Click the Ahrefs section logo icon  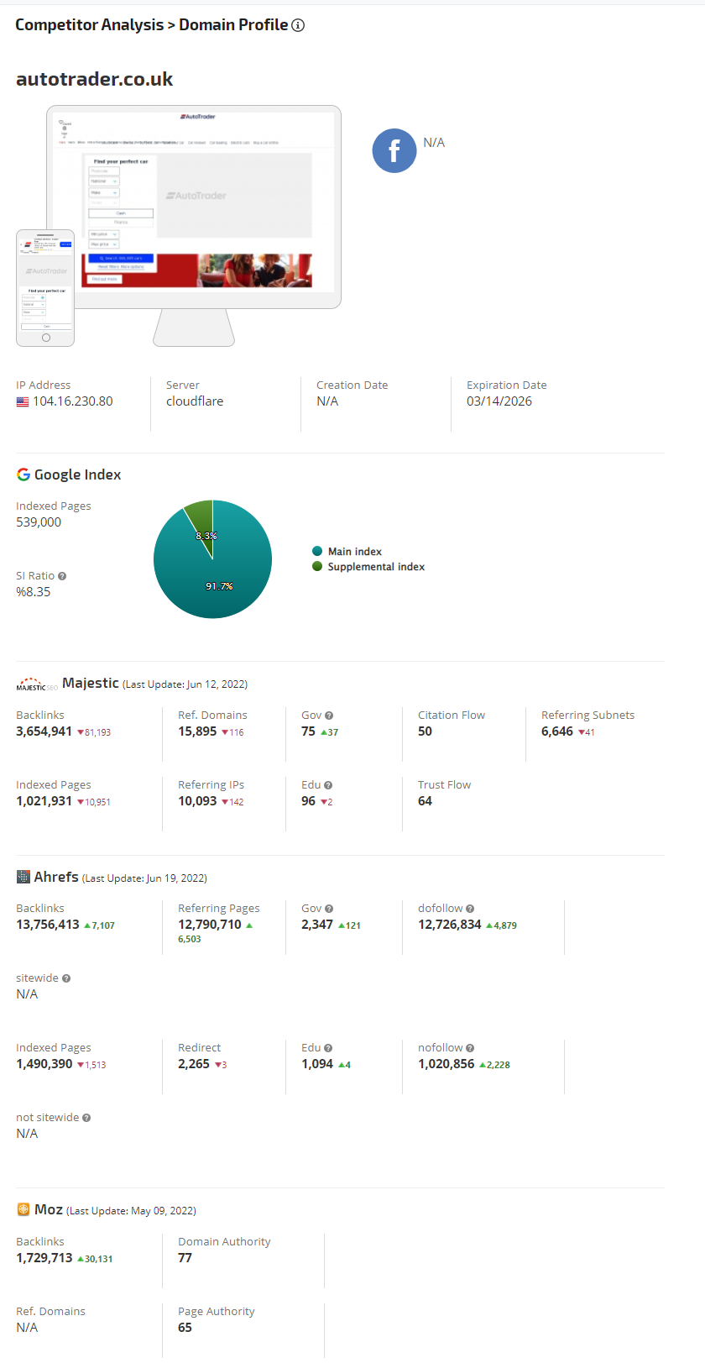pyautogui.click(x=23, y=877)
